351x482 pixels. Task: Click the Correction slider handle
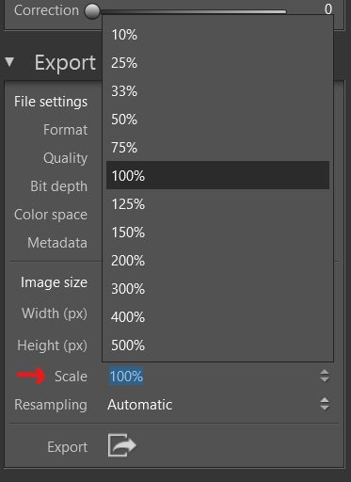[92, 11]
